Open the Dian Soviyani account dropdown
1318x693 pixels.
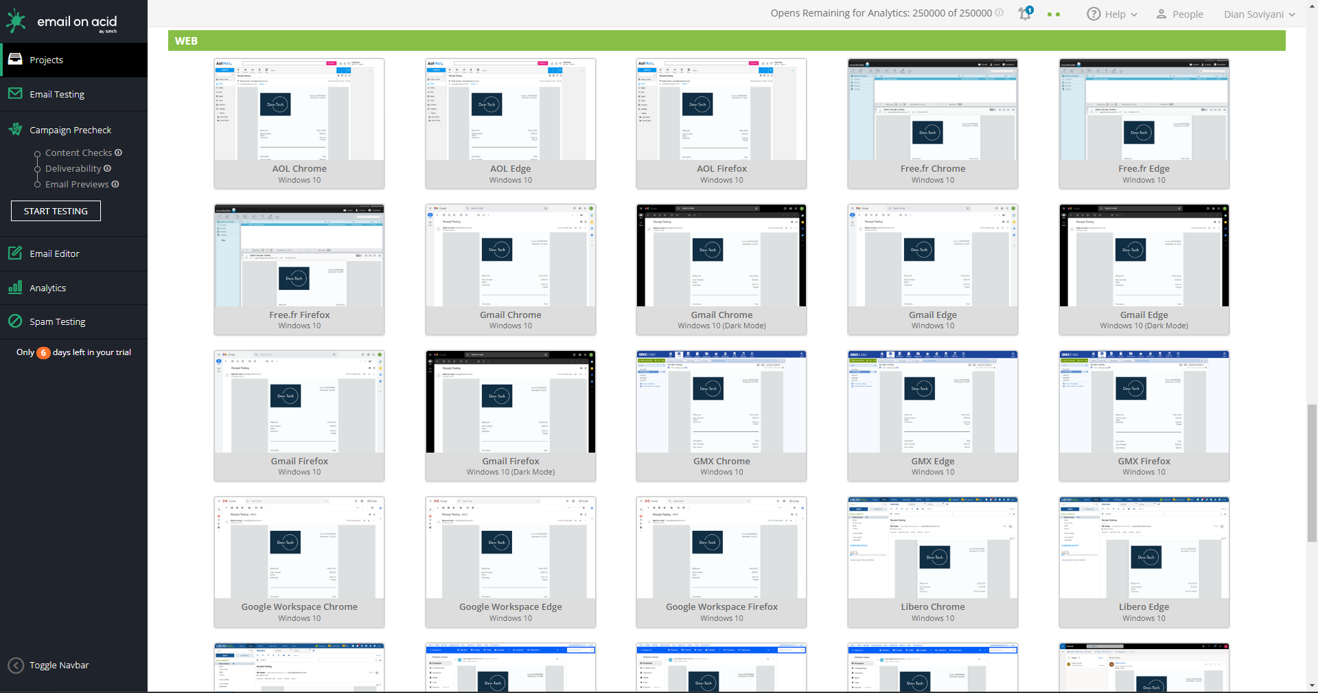(x=1258, y=14)
